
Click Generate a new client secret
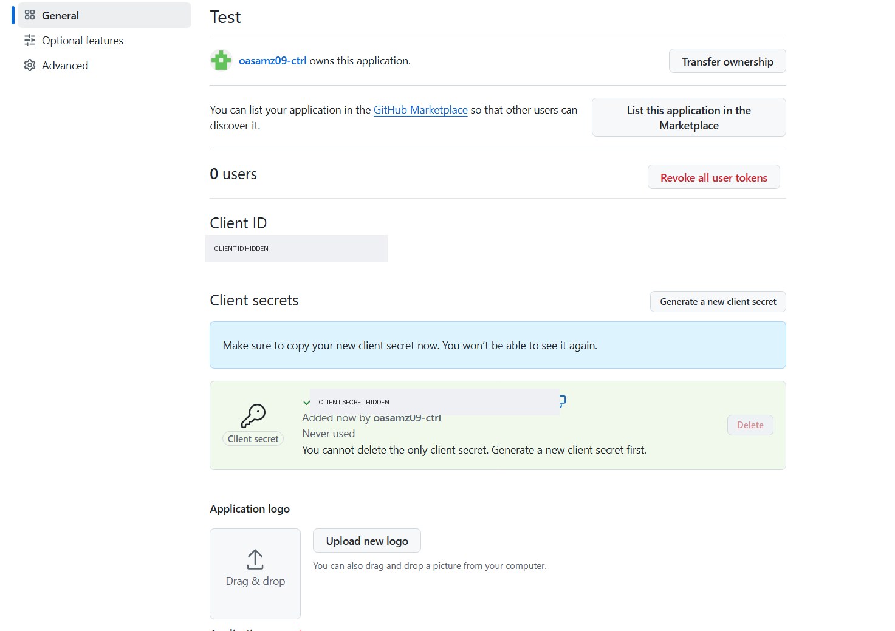718,302
